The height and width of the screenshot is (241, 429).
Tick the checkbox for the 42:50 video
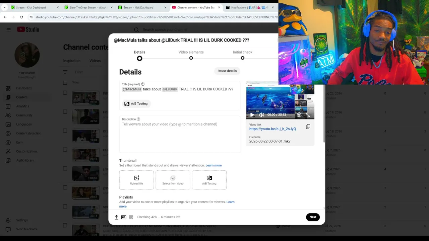65,112
